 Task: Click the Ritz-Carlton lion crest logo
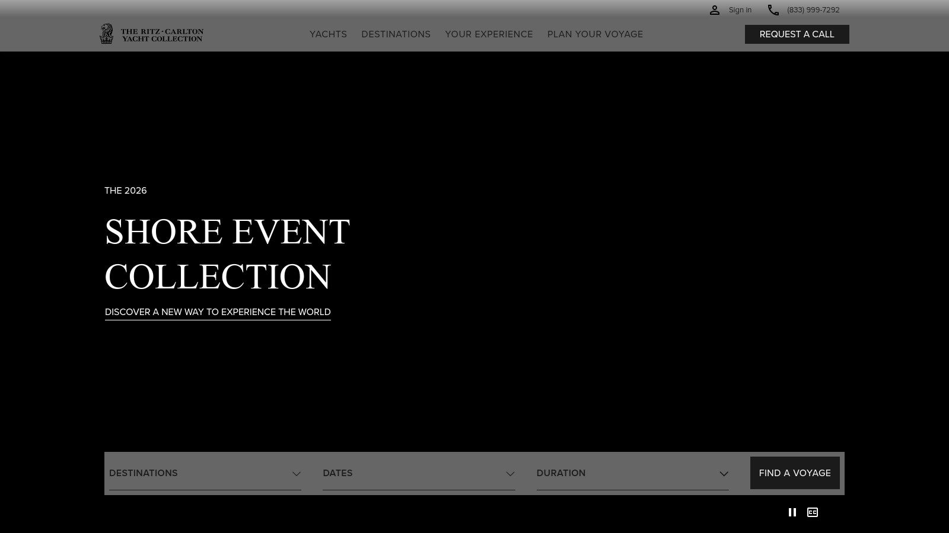pyautogui.click(x=106, y=34)
